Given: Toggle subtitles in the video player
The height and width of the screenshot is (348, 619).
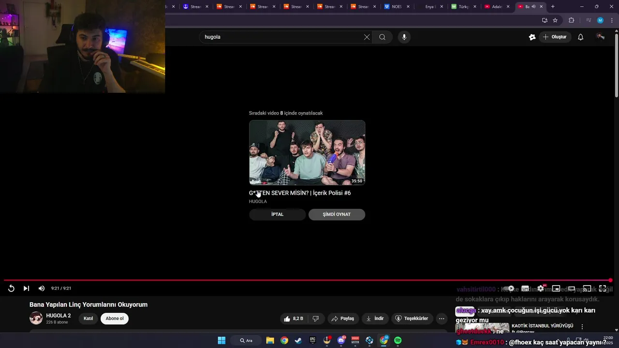Looking at the screenshot, I should pos(525,289).
